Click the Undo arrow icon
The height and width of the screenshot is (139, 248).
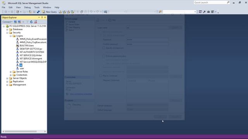pos(91,12)
